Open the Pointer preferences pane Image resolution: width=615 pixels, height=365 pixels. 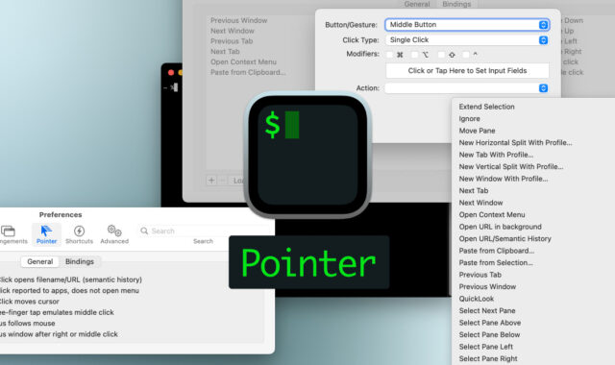click(x=46, y=234)
